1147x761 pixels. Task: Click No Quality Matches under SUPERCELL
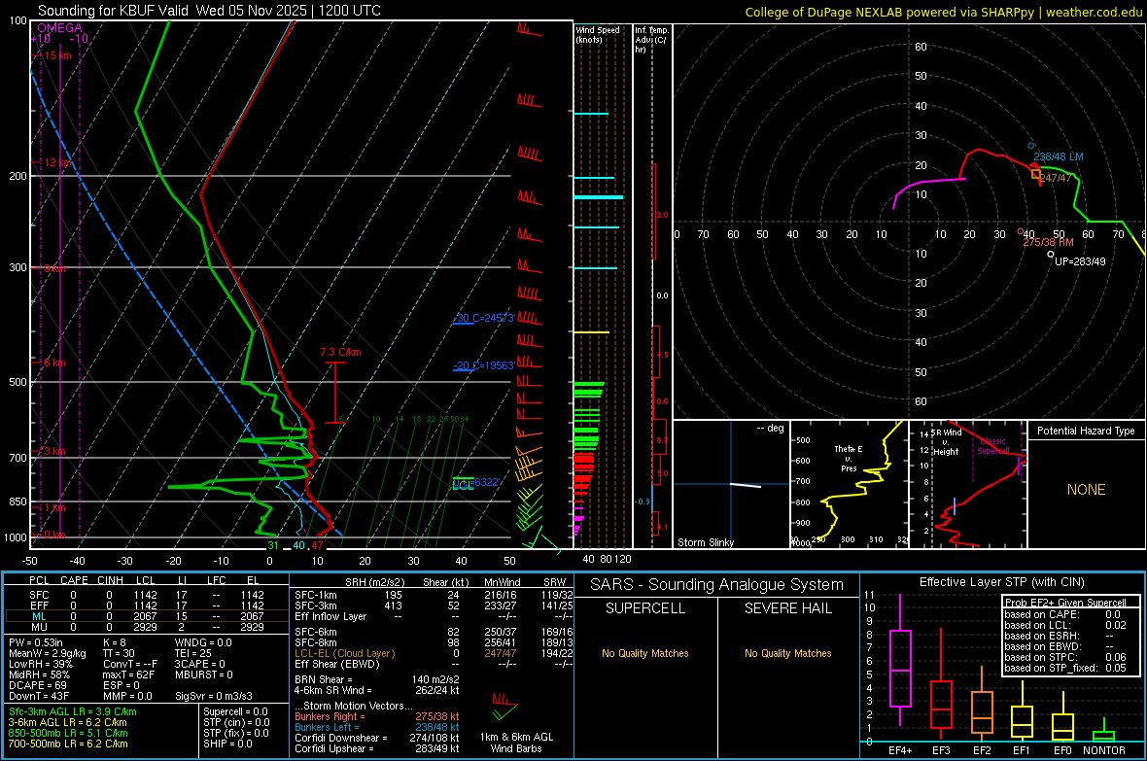pos(645,653)
